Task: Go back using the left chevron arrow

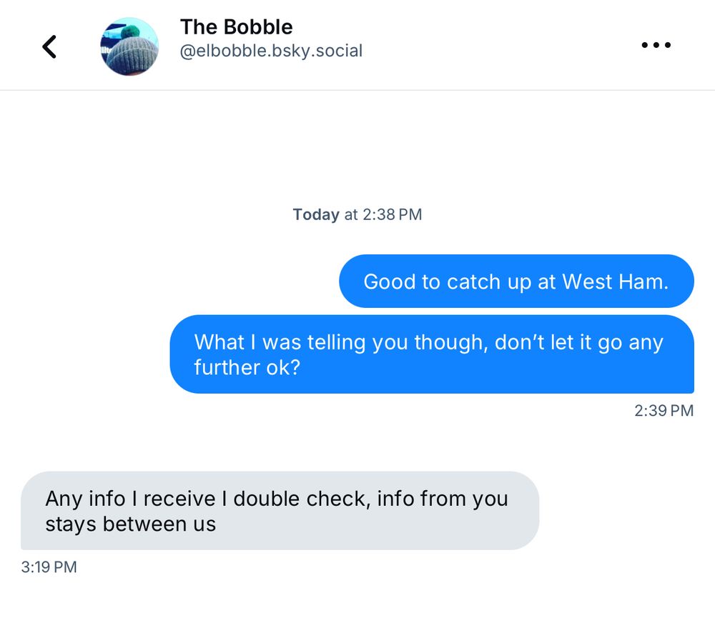Action: click(x=49, y=46)
